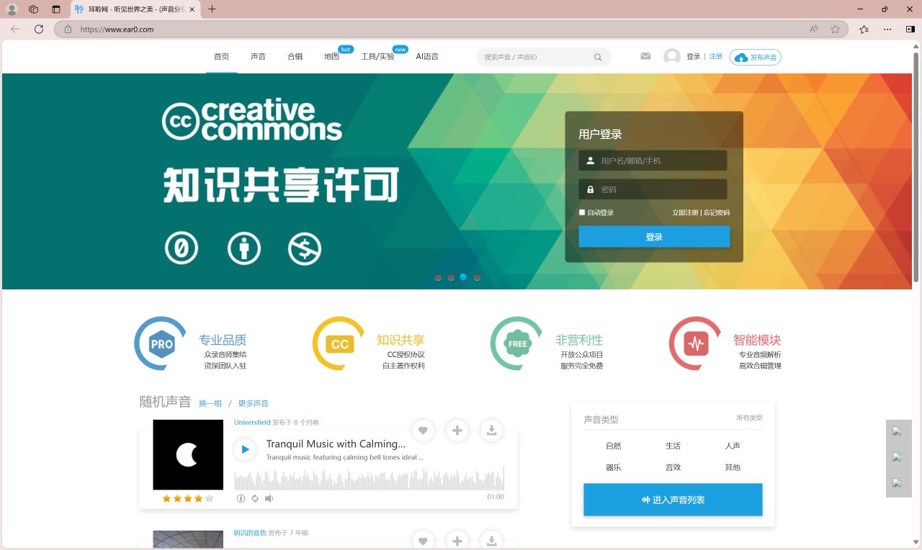Select the third banner carousel dot
Viewport: 922px width, 550px height.
click(463, 277)
